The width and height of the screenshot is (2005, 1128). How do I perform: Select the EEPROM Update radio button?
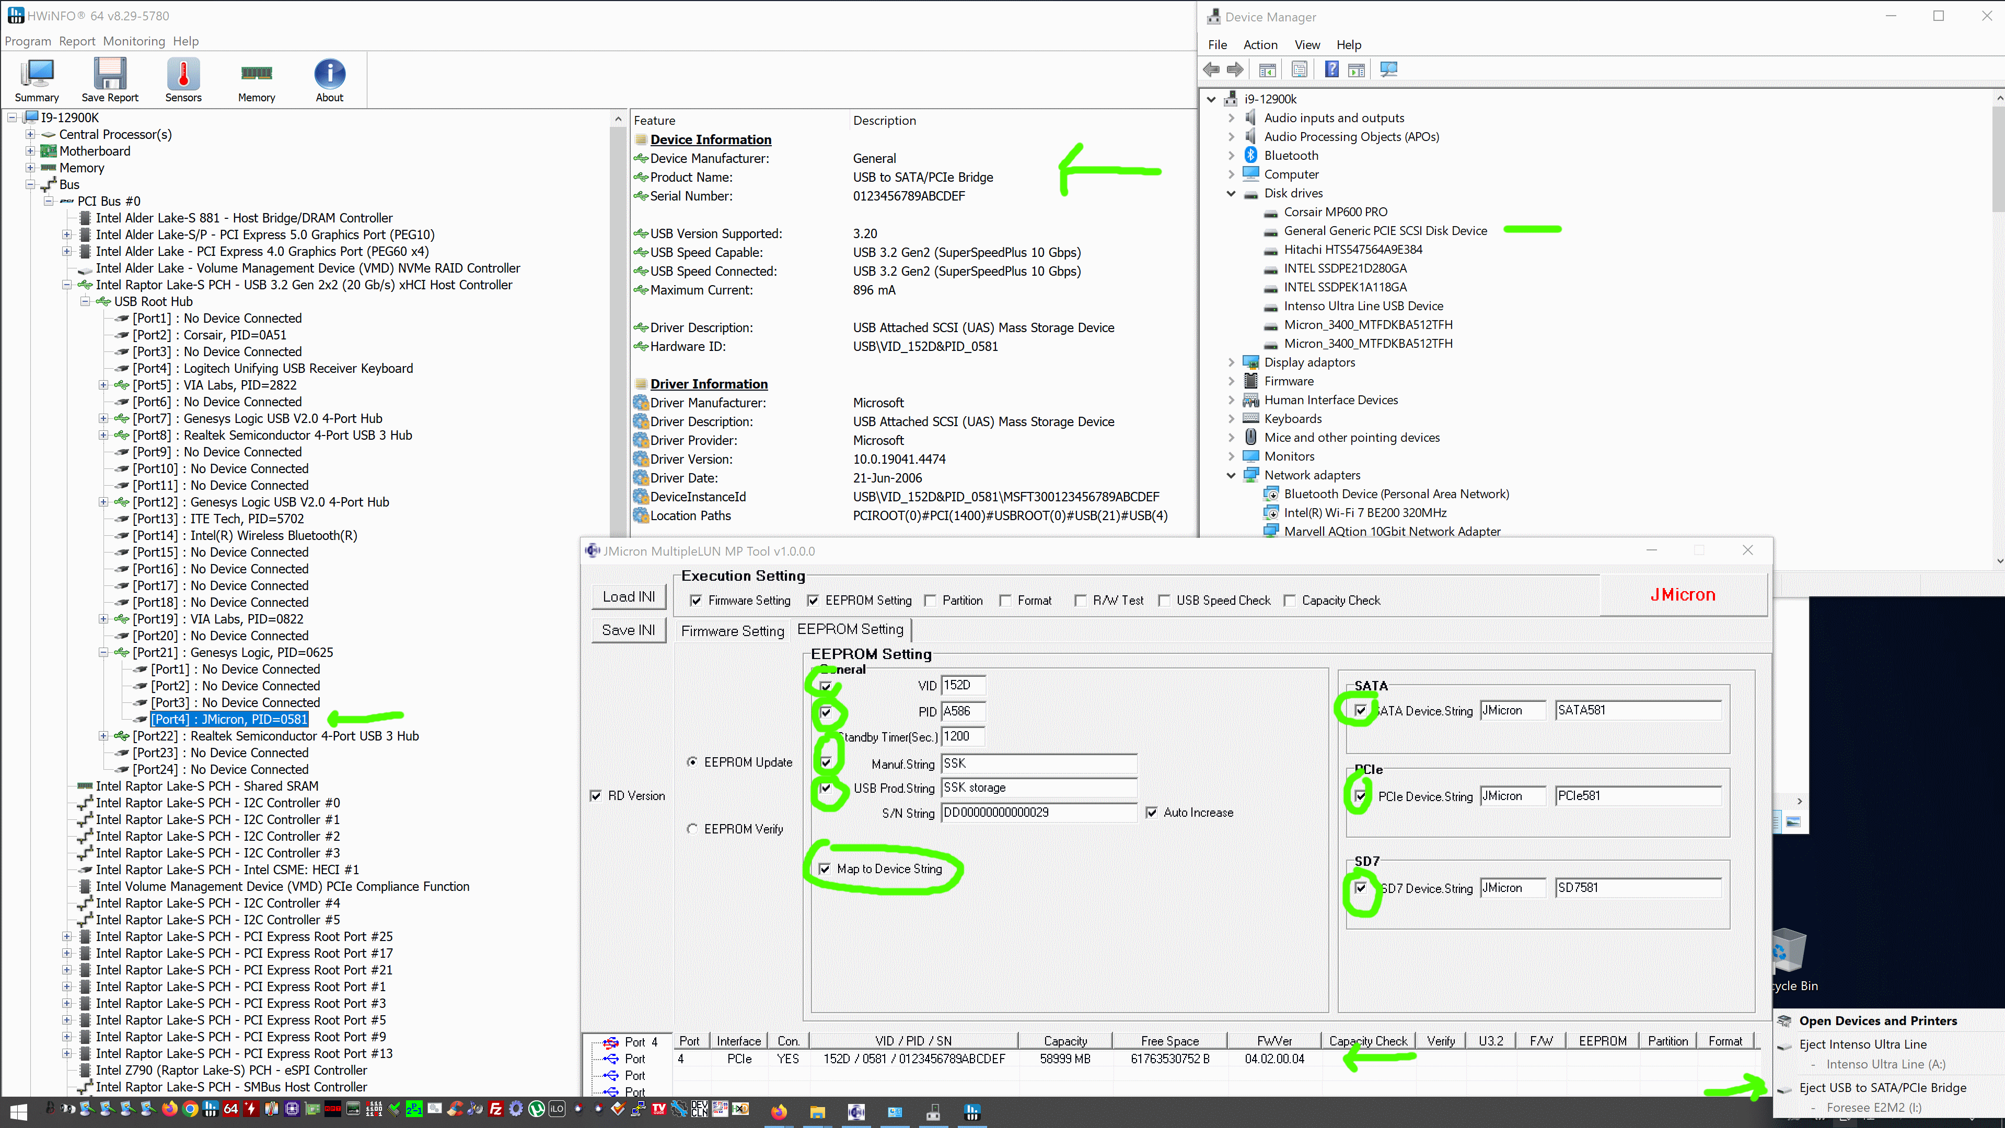tap(692, 762)
